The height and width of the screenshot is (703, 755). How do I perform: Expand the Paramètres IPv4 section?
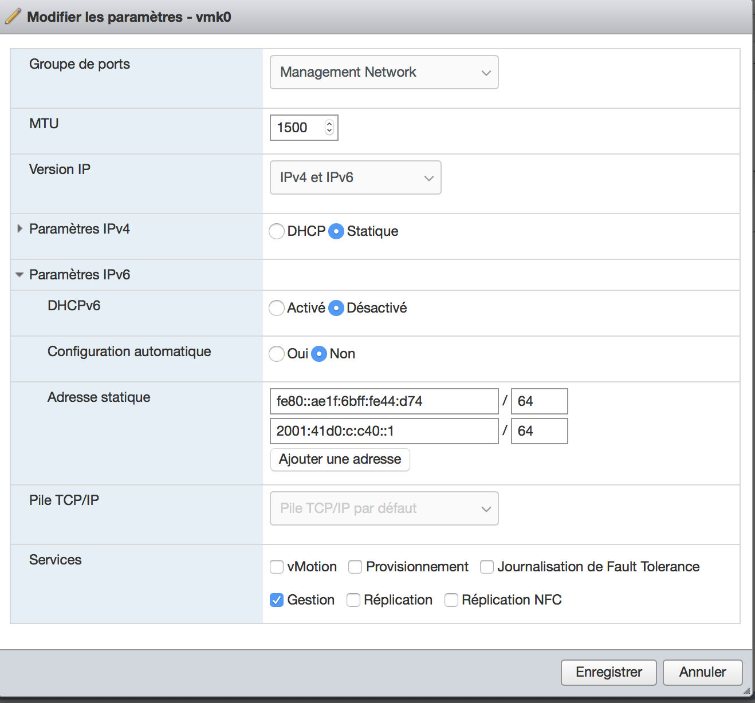tap(20, 229)
